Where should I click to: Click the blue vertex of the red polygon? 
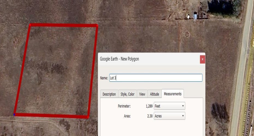click(x=14, y=115)
